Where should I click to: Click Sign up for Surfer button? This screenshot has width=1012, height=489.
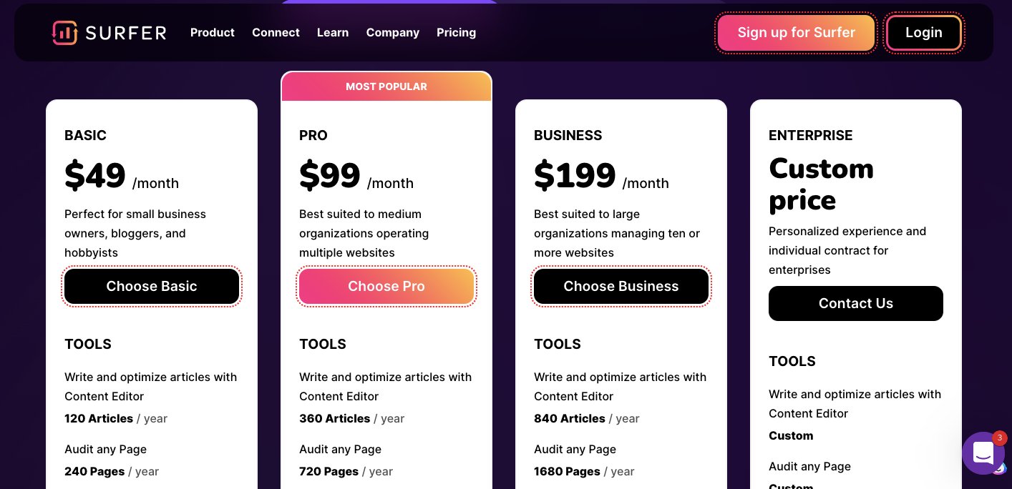(797, 33)
